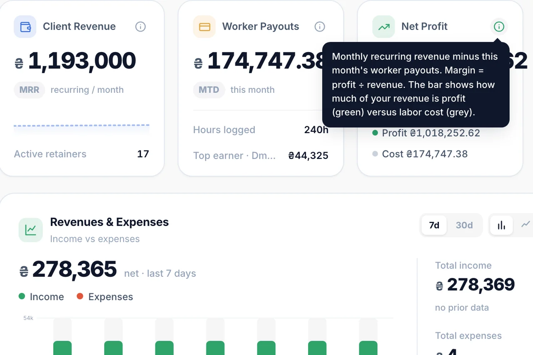533x355 pixels.
Task: Click the Revenues & Expenses chart icon
Action: pyautogui.click(x=30, y=230)
